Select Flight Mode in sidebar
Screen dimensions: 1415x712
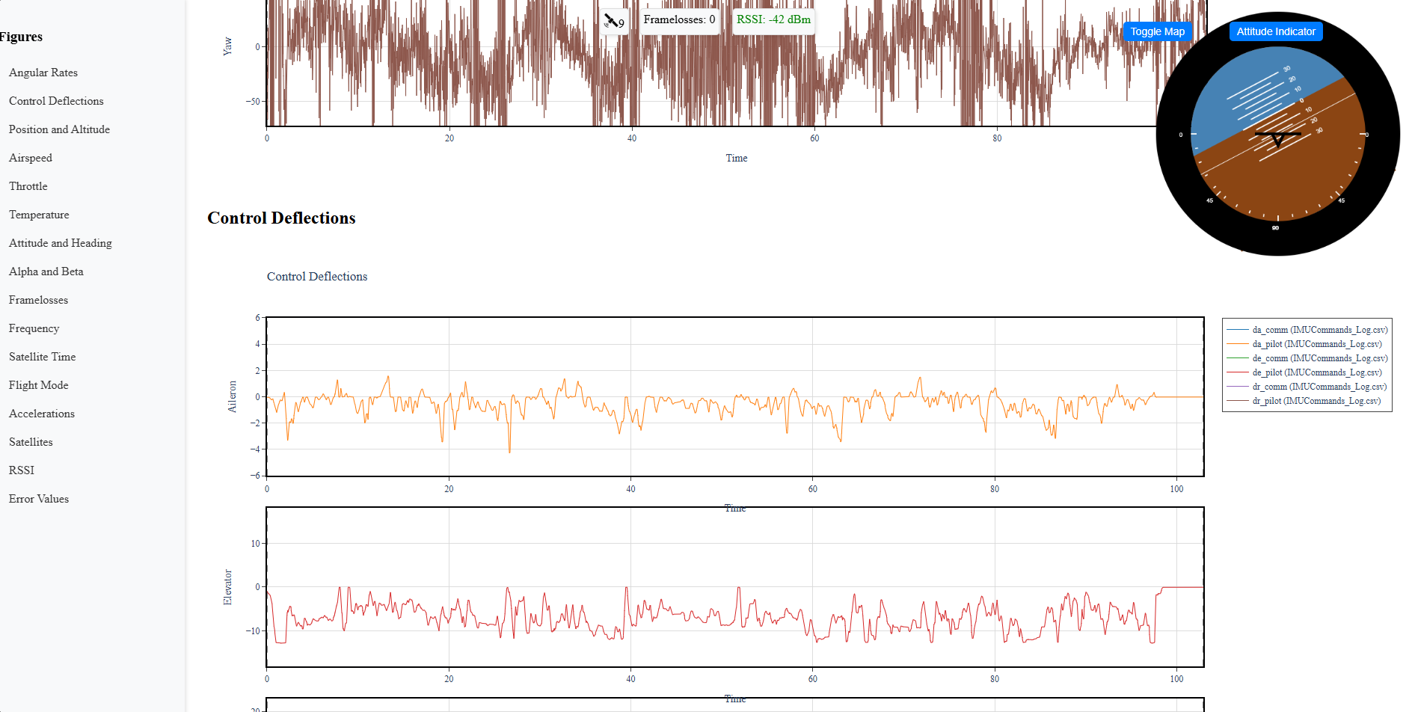[x=39, y=385]
